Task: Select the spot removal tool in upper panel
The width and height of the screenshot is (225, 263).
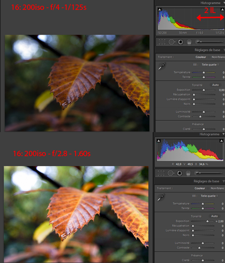Action: coord(172,42)
